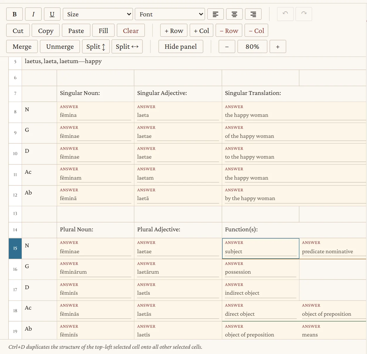
Task: Remove a column with – Col
Action: click(256, 31)
